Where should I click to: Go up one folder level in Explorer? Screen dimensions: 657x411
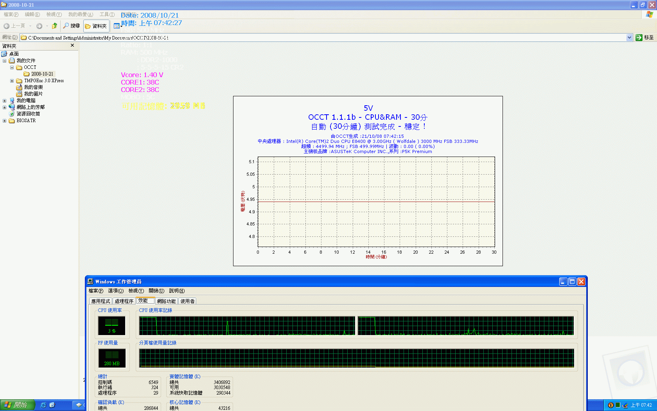point(54,26)
